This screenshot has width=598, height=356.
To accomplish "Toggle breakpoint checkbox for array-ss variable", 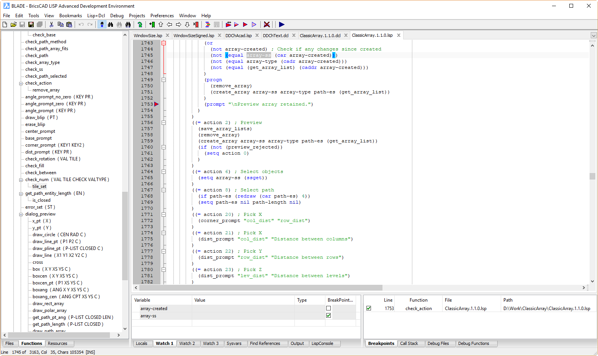I will pos(328,315).
